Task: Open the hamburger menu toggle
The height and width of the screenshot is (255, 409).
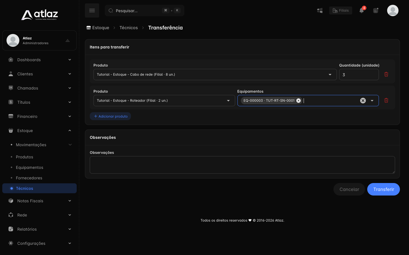Action: point(92,10)
